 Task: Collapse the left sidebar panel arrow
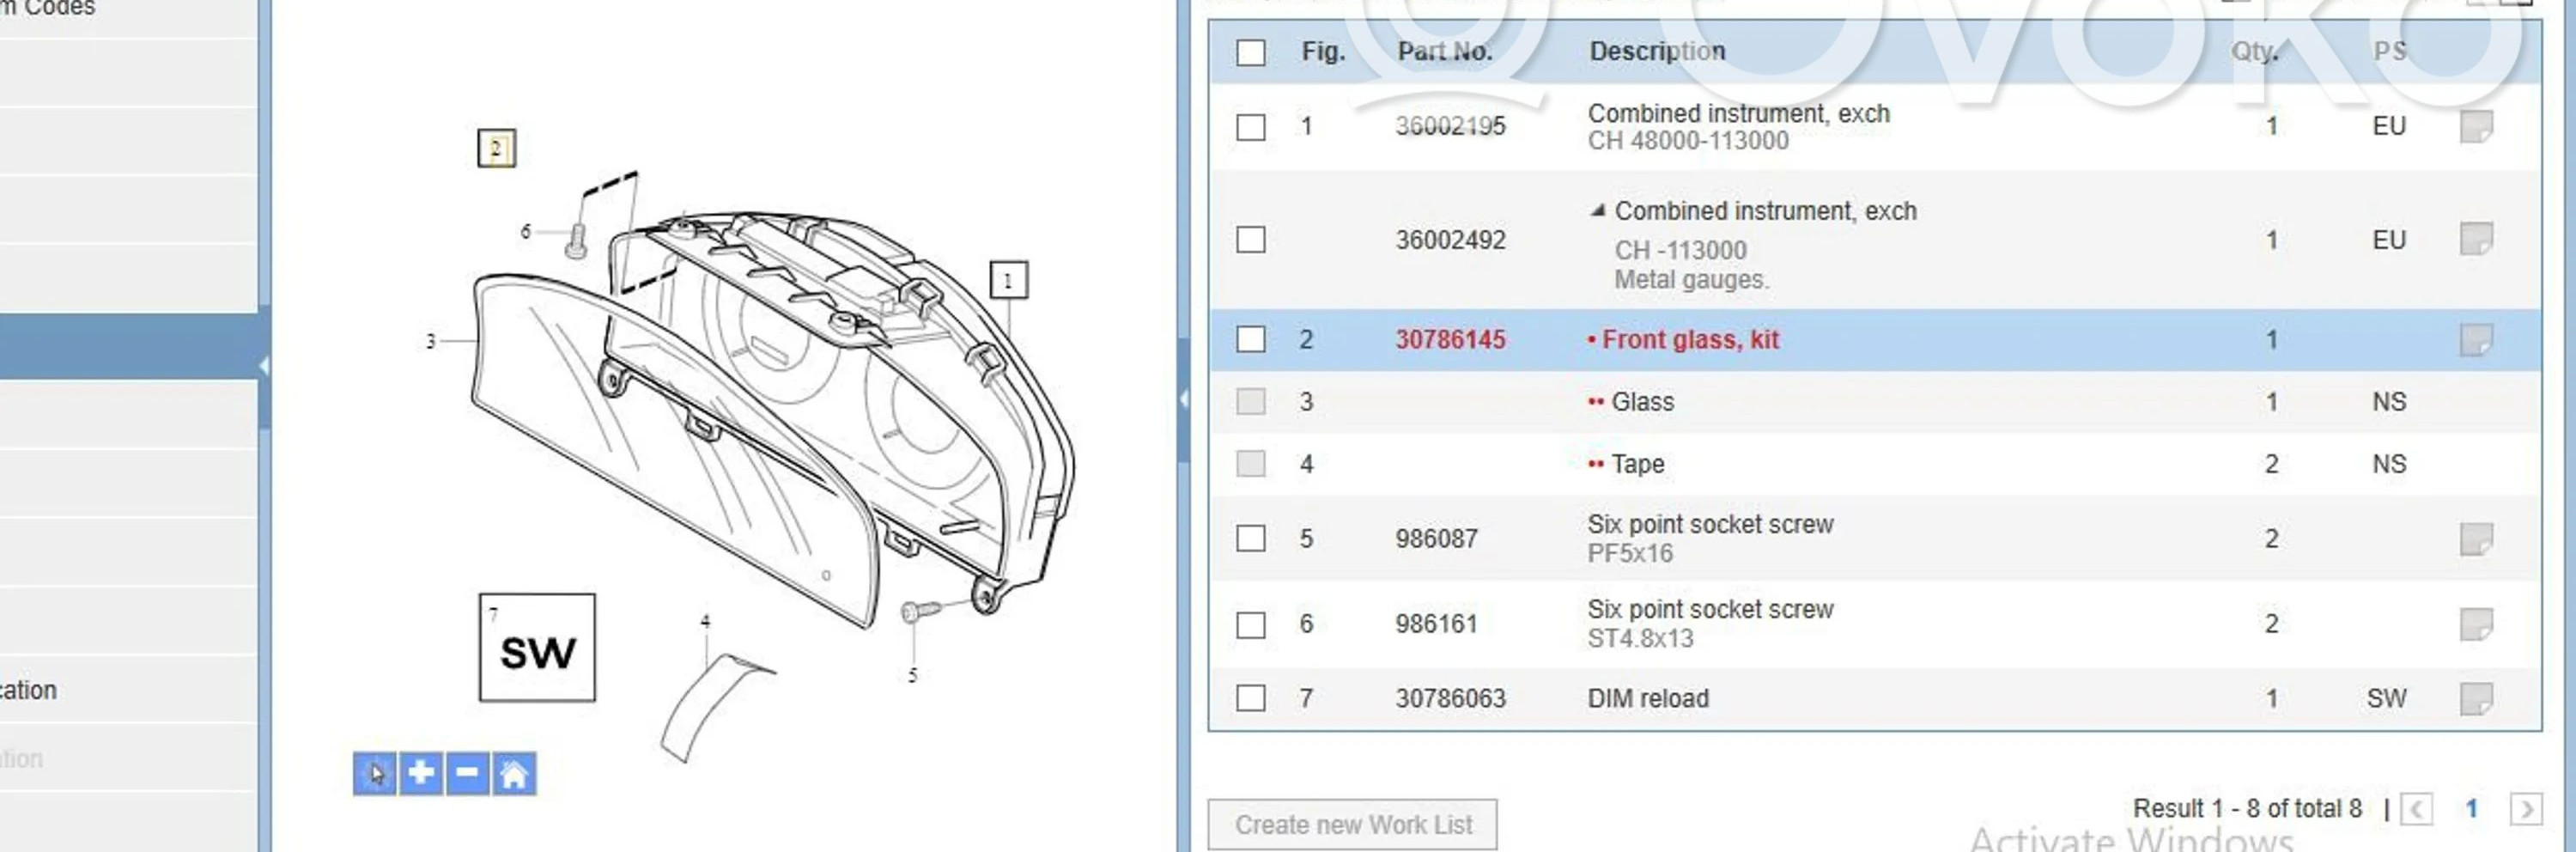pyautogui.click(x=264, y=366)
